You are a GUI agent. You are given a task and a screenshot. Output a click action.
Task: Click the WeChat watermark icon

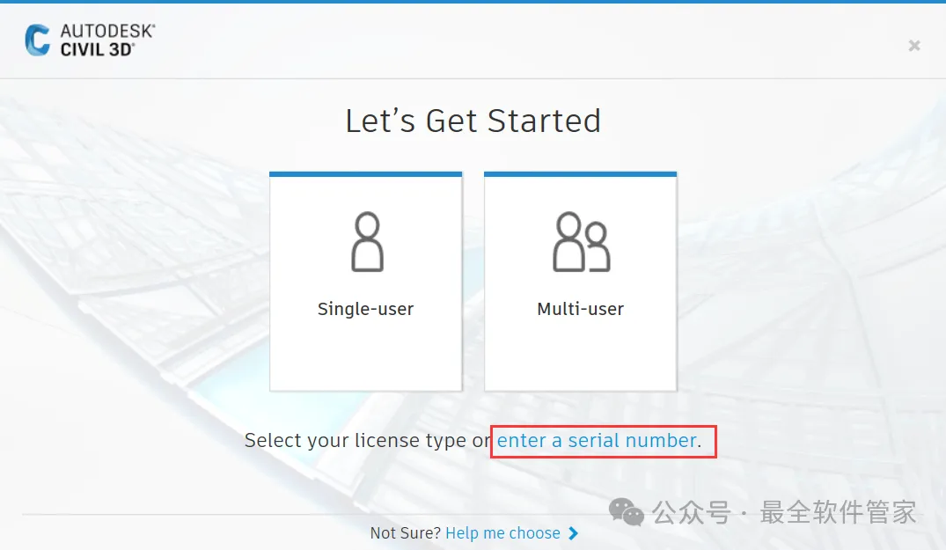pos(627,512)
